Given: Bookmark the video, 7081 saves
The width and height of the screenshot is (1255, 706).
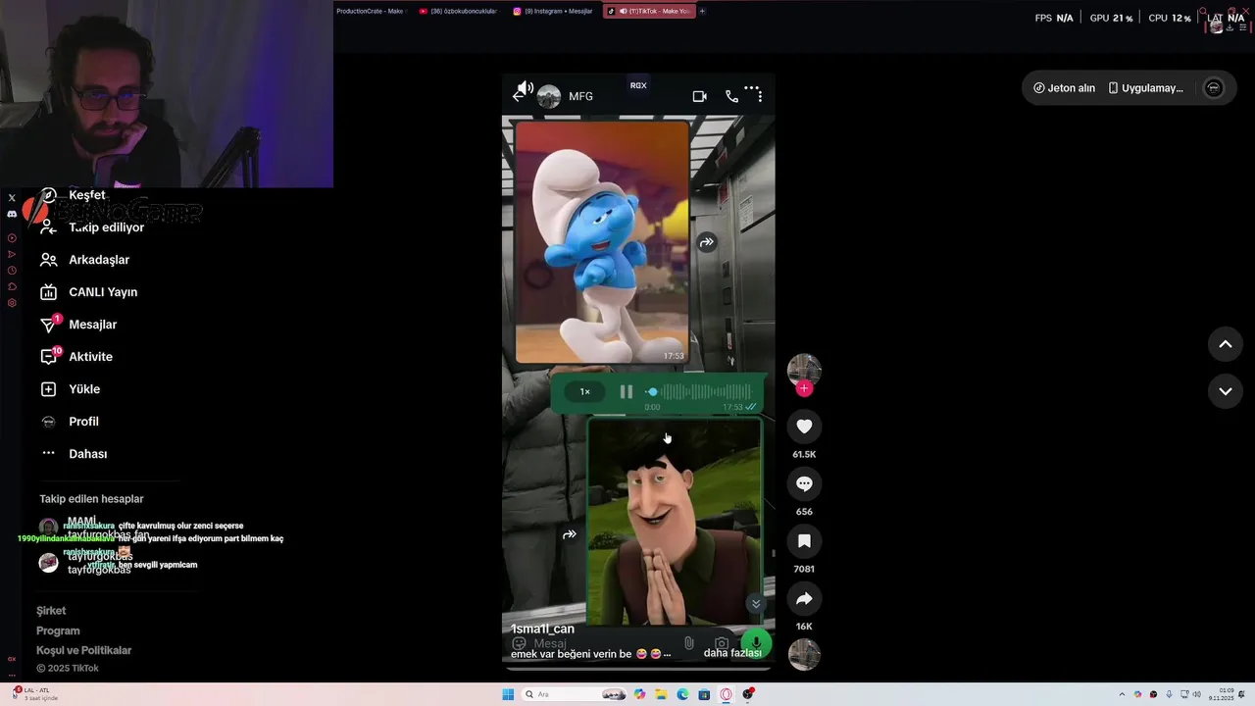Looking at the screenshot, I should (804, 541).
